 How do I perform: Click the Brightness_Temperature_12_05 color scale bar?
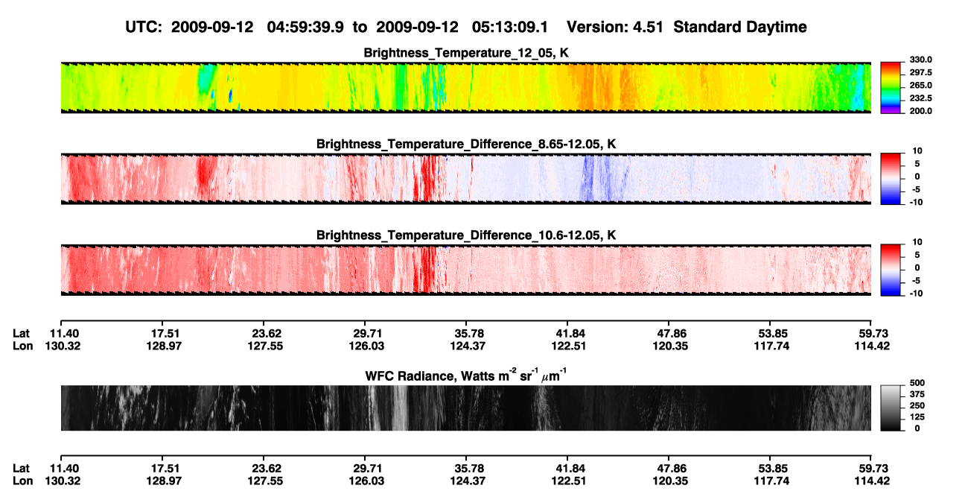(892, 85)
